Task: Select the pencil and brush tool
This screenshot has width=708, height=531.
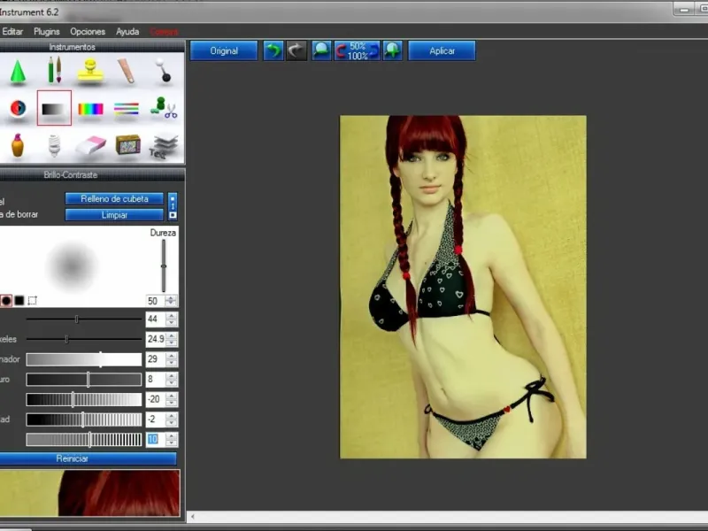Action: click(54, 70)
